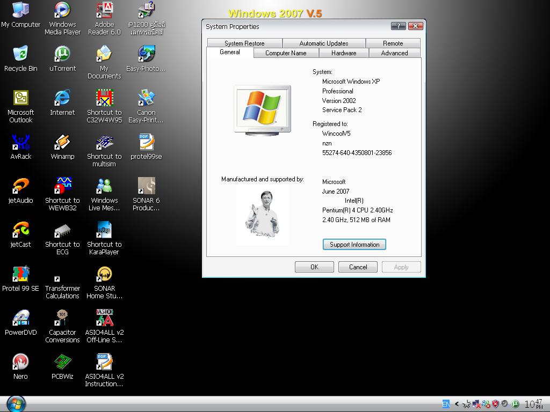
Task: Open Windows Media Player shortcut
Action: [62, 18]
